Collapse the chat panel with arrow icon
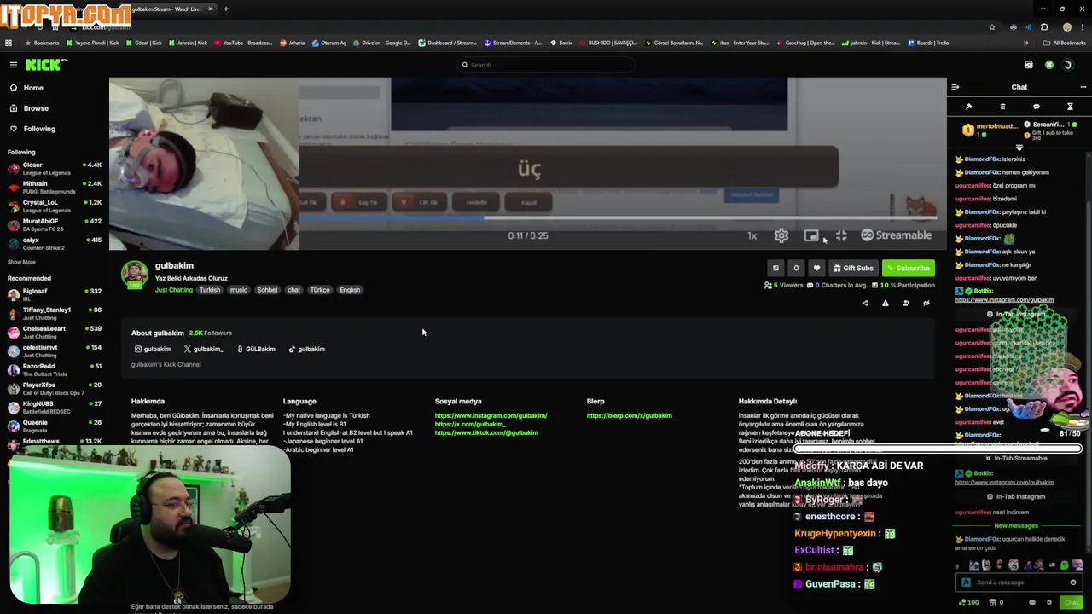This screenshot has height=614, width=1092. click(x=955, y=87)
